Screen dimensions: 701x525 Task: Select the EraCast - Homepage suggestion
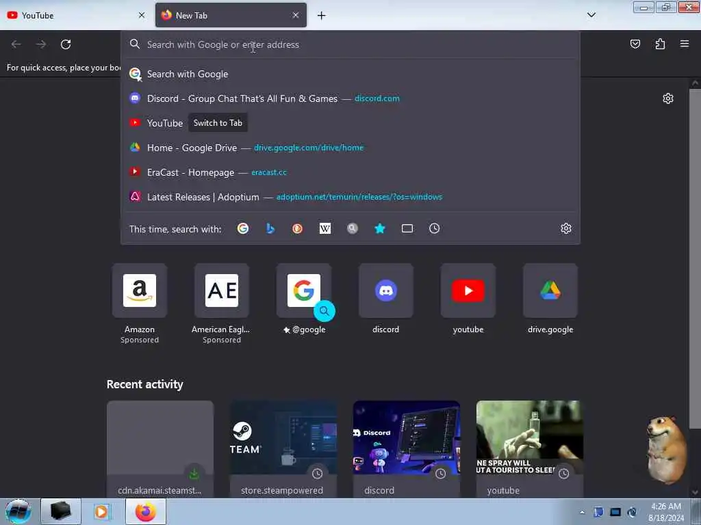point(350,172)
